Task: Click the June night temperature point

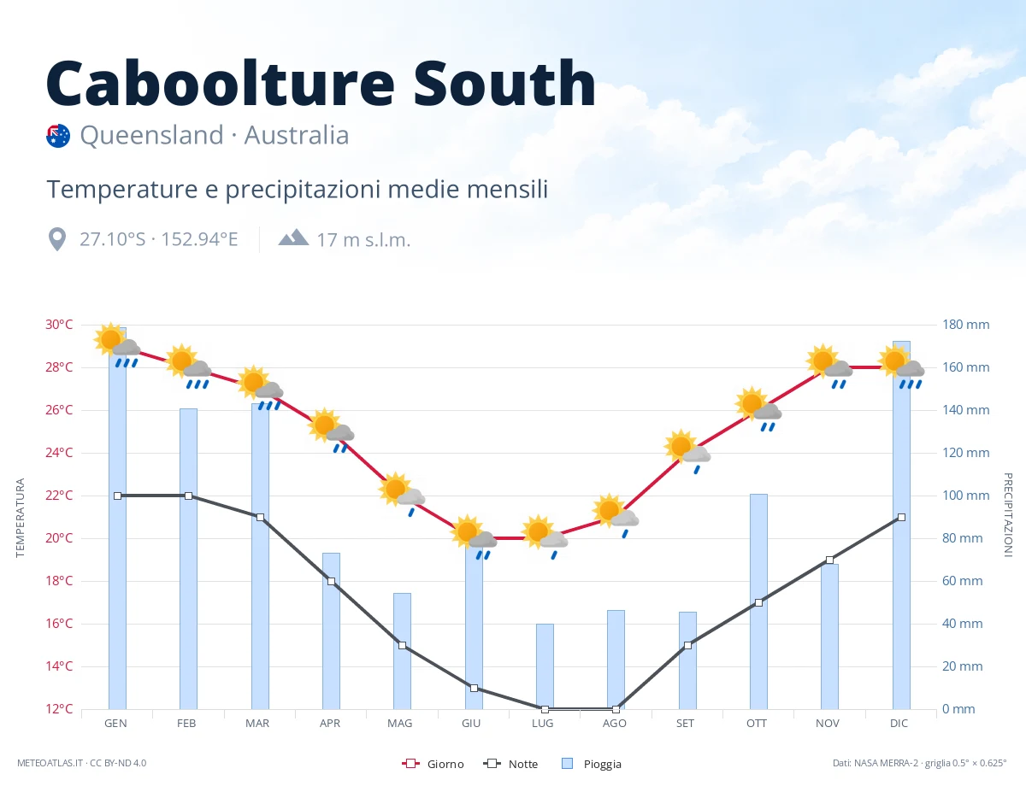Action: 474,688
